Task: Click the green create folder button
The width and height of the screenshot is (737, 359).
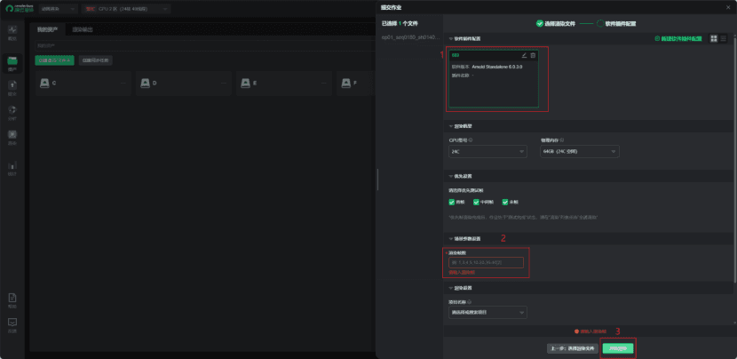Action: point(54,60)
